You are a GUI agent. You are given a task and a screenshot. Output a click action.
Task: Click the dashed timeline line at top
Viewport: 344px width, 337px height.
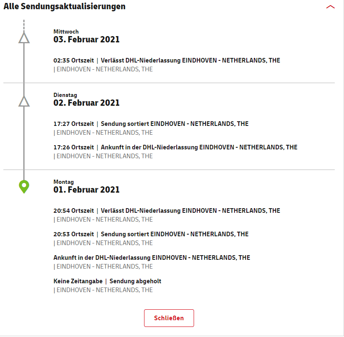[24, 26]
